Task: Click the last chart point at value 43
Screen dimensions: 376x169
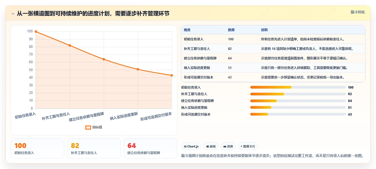Action: 172,75
